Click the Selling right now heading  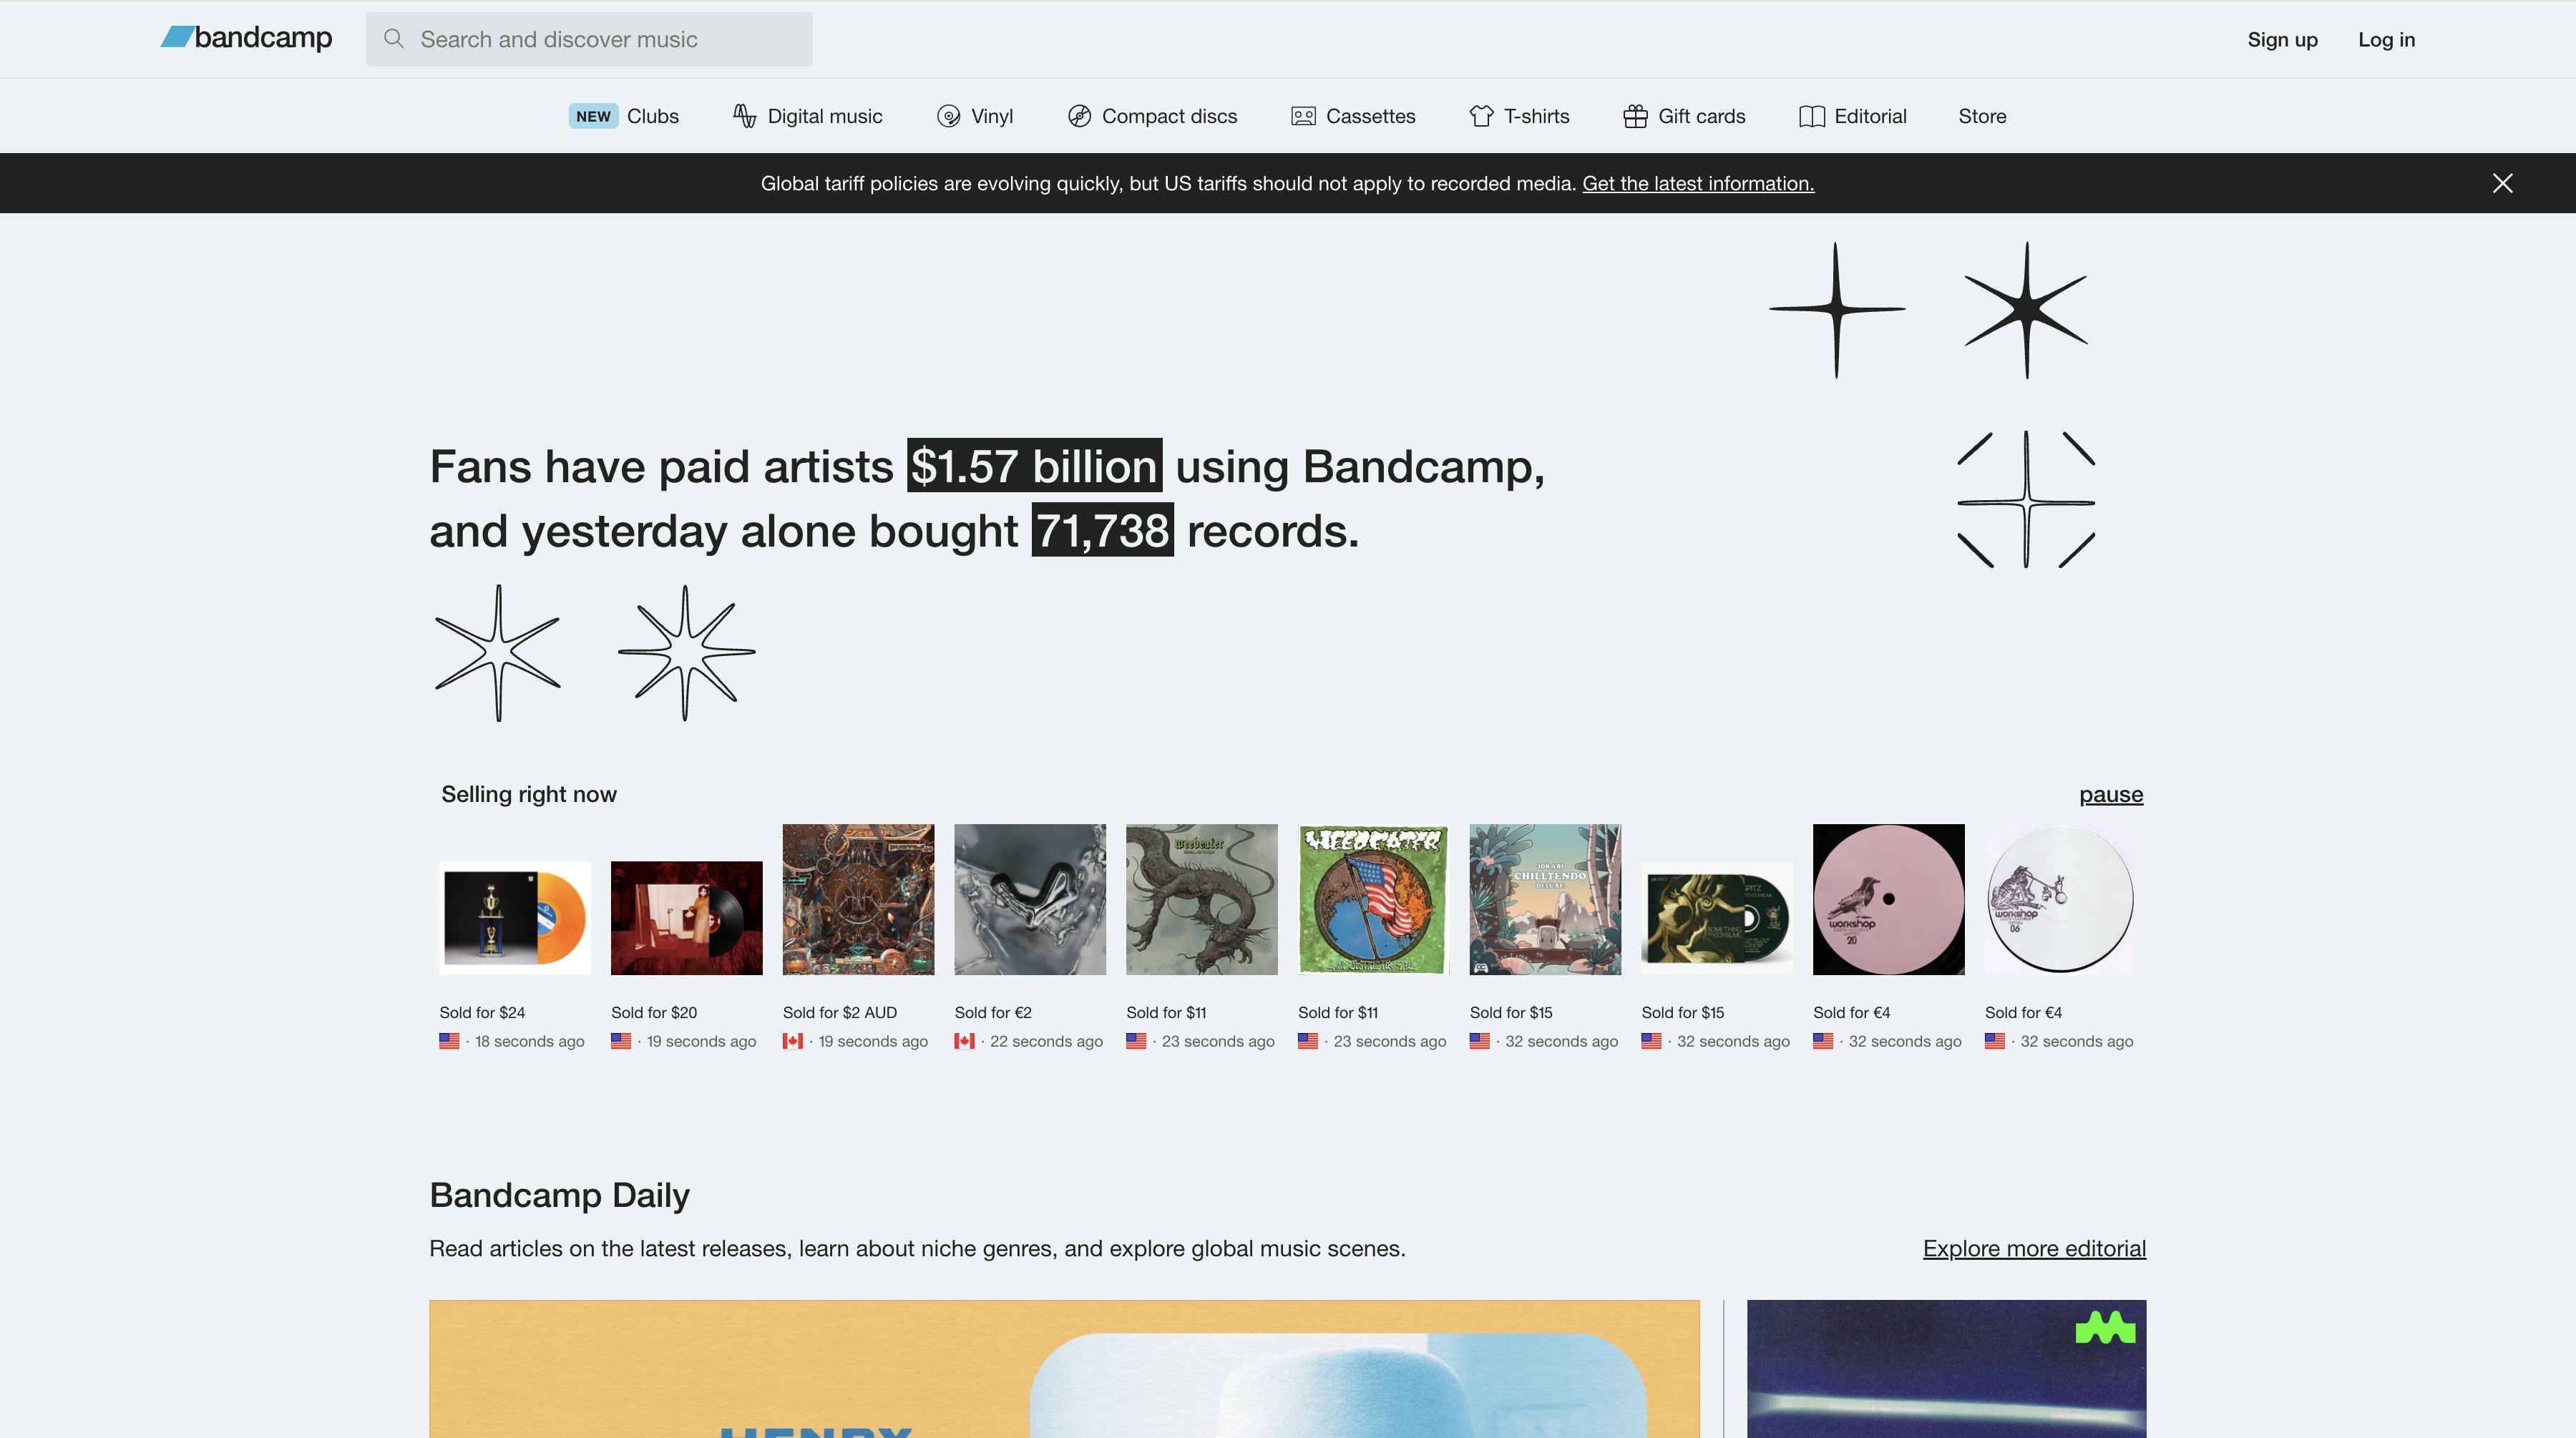pos(529,794)
